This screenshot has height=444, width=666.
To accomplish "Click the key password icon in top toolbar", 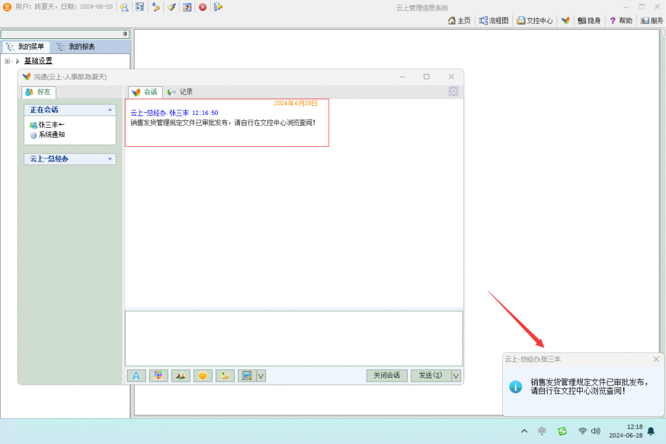I will 155,7.
